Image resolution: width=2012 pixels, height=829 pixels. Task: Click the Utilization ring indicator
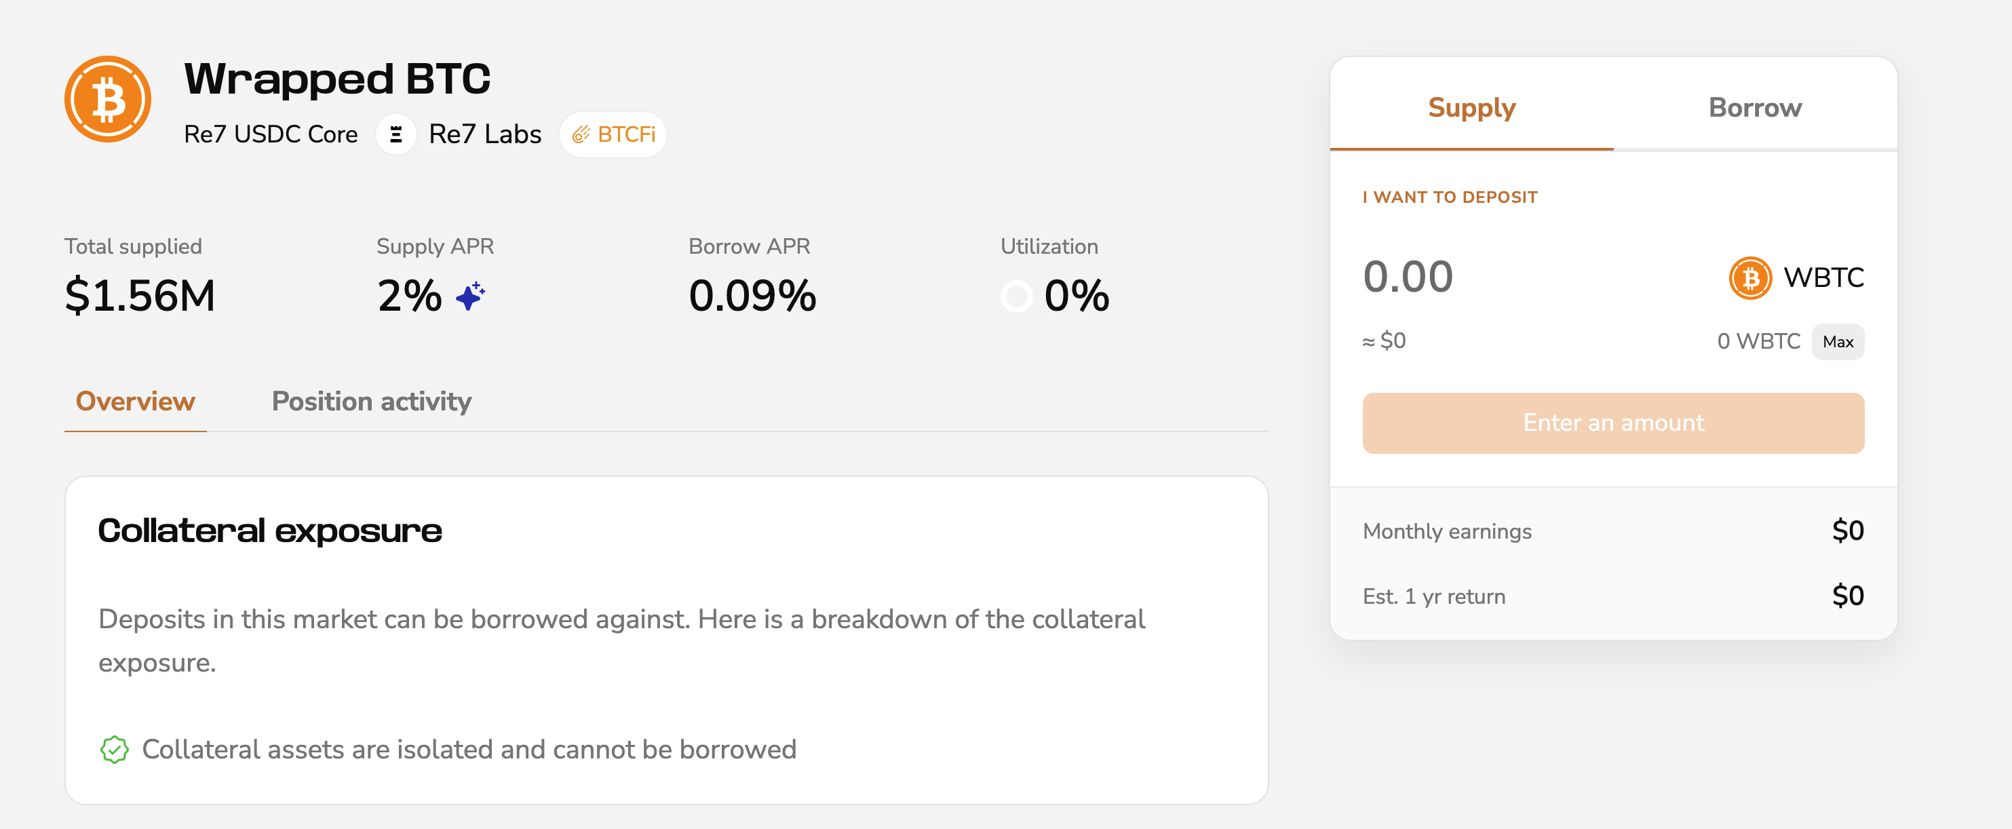(1017, 297)
